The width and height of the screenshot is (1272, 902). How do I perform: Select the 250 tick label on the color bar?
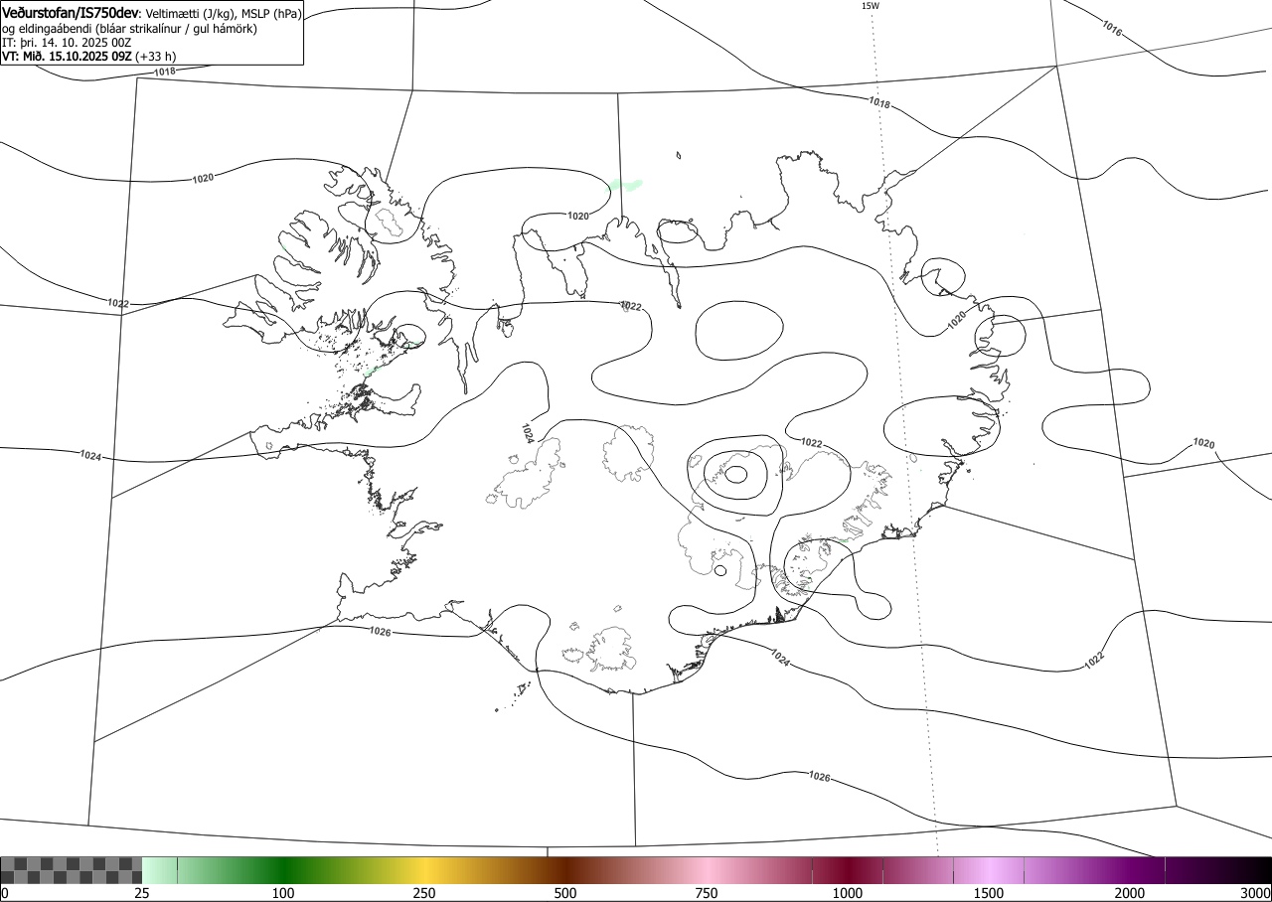pyautogui.click(x=424, y=893)
